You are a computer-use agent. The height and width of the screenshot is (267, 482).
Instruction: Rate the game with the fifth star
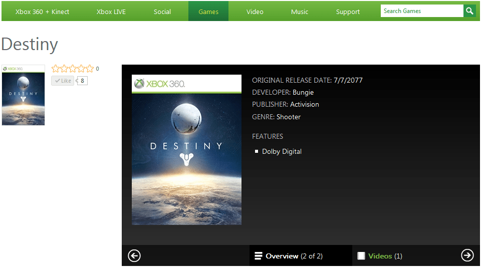click(x=90, y=69)
